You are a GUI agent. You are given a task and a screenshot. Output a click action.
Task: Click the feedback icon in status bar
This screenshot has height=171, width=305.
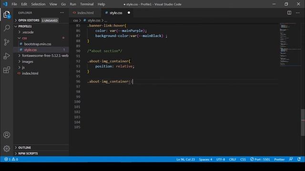pyautogui.click(x=291, y=159)
